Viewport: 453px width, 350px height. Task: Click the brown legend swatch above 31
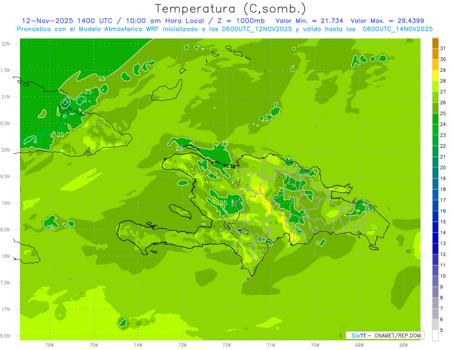(435, 43)
